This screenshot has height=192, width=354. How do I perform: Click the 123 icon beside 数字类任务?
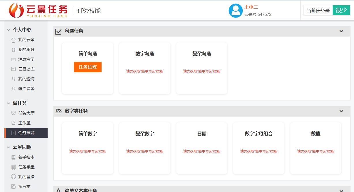click(x=58, y=111)
